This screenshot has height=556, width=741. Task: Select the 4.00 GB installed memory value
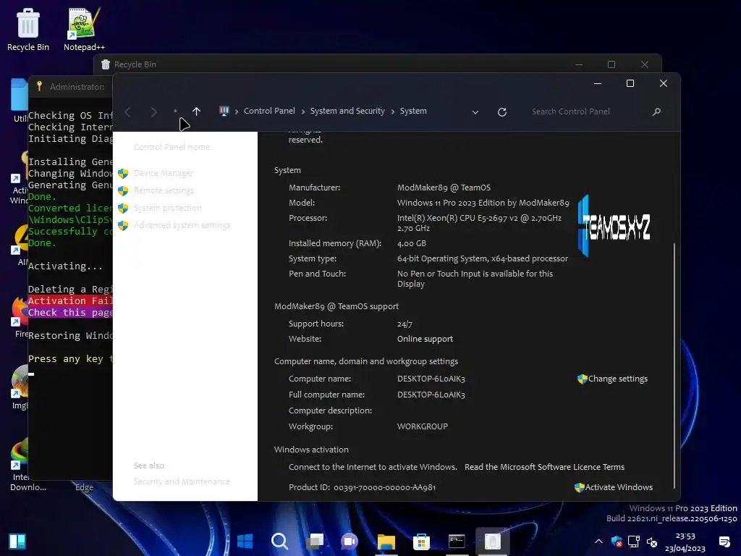(412, 243)
